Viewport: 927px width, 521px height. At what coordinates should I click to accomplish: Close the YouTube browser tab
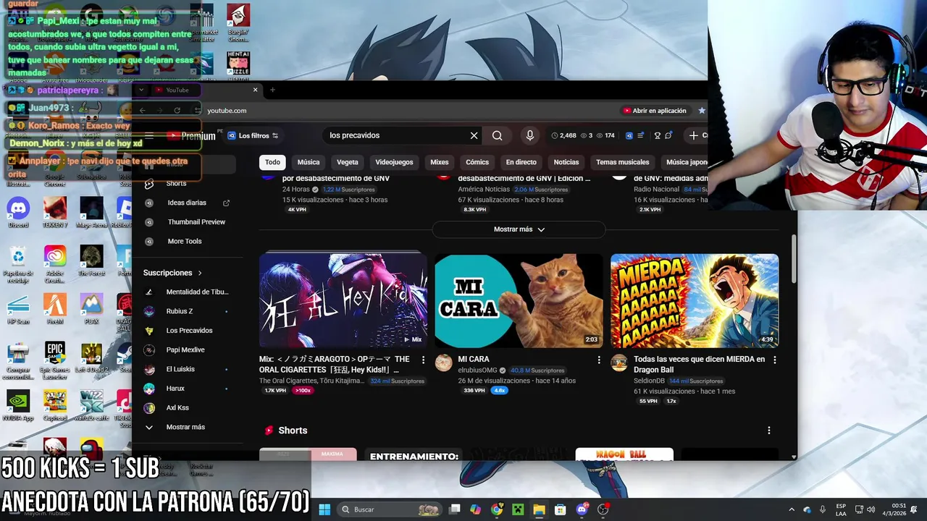[255, 90]
